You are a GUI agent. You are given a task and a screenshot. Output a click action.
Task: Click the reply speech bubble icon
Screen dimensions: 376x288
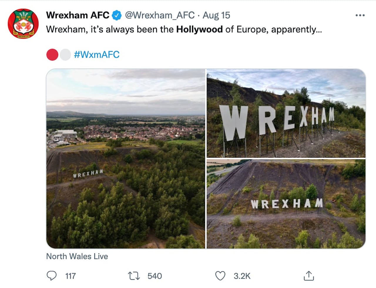(x=52, y=276)
